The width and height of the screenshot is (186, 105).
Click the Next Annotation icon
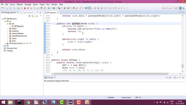105,8
